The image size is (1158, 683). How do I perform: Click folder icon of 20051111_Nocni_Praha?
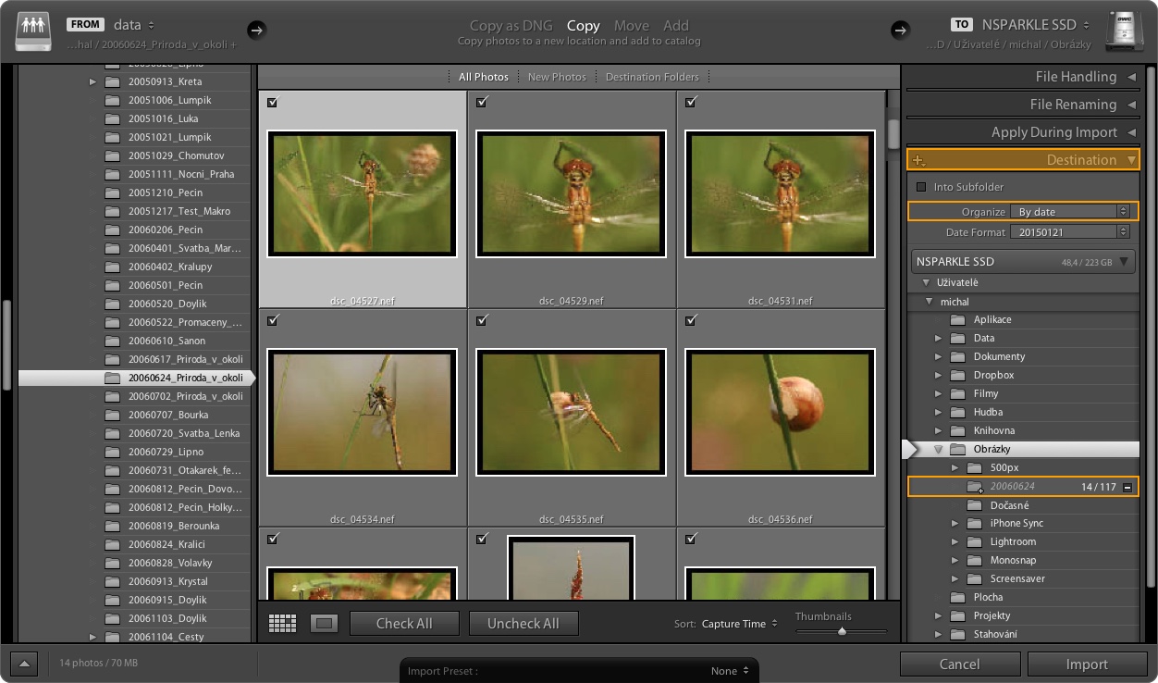click(x=113, y=174)
